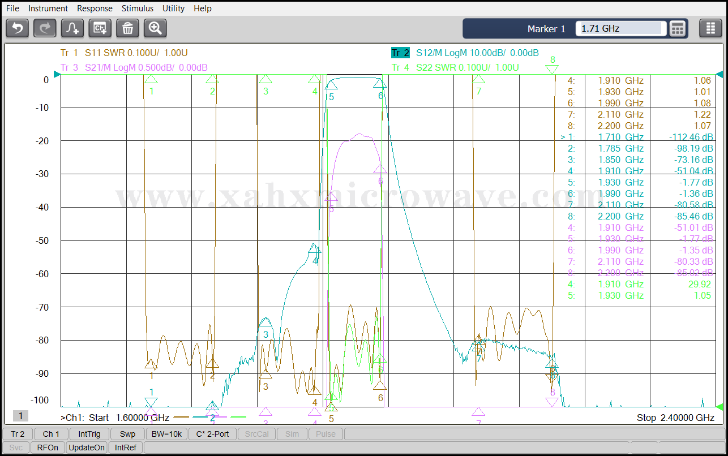Viewport: 728px width, 456px height.
Task: Click the trash delete icon
Action: pos(127,28)
